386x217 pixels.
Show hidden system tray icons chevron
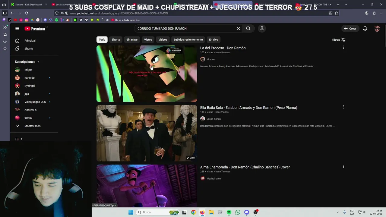tap(338, 212)
